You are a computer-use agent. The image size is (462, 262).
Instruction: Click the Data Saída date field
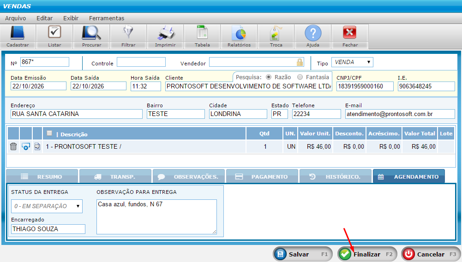click(x=98, y=86)
